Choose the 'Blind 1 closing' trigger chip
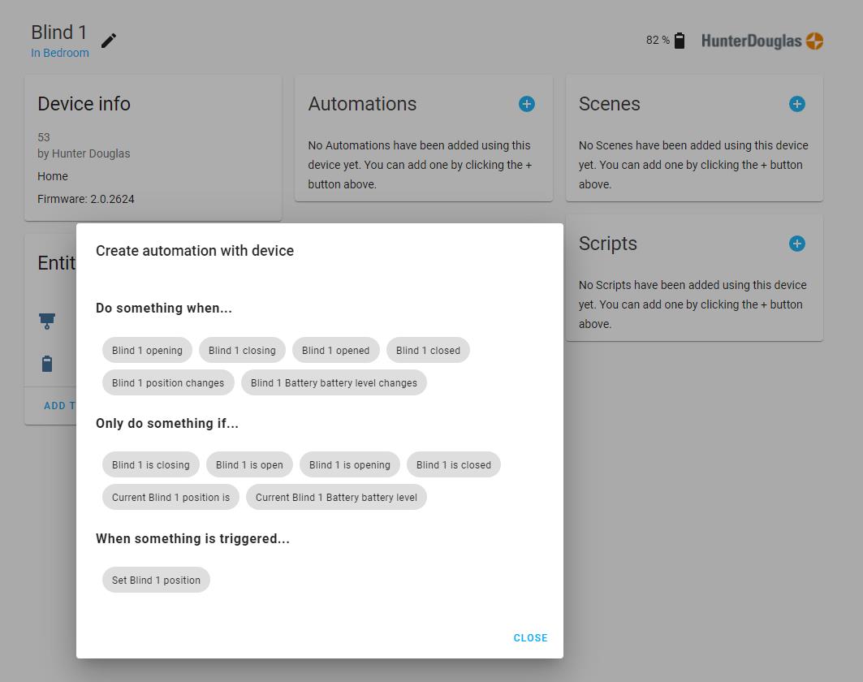863x682 pixels. [242, 351]
